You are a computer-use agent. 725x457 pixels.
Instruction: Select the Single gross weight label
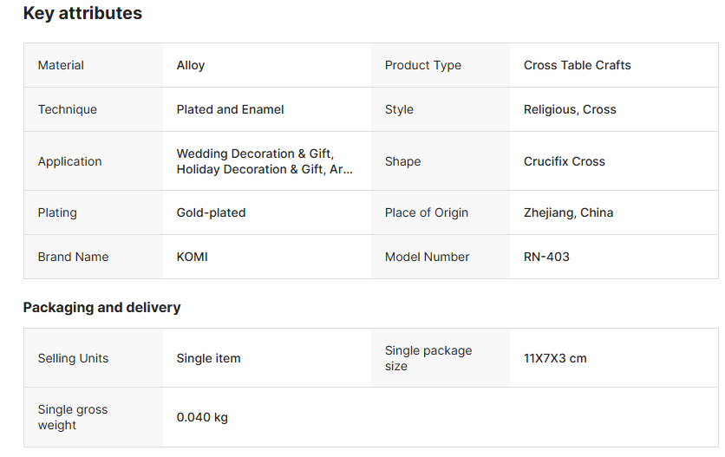pyautogui.click(x=72, y=417)
